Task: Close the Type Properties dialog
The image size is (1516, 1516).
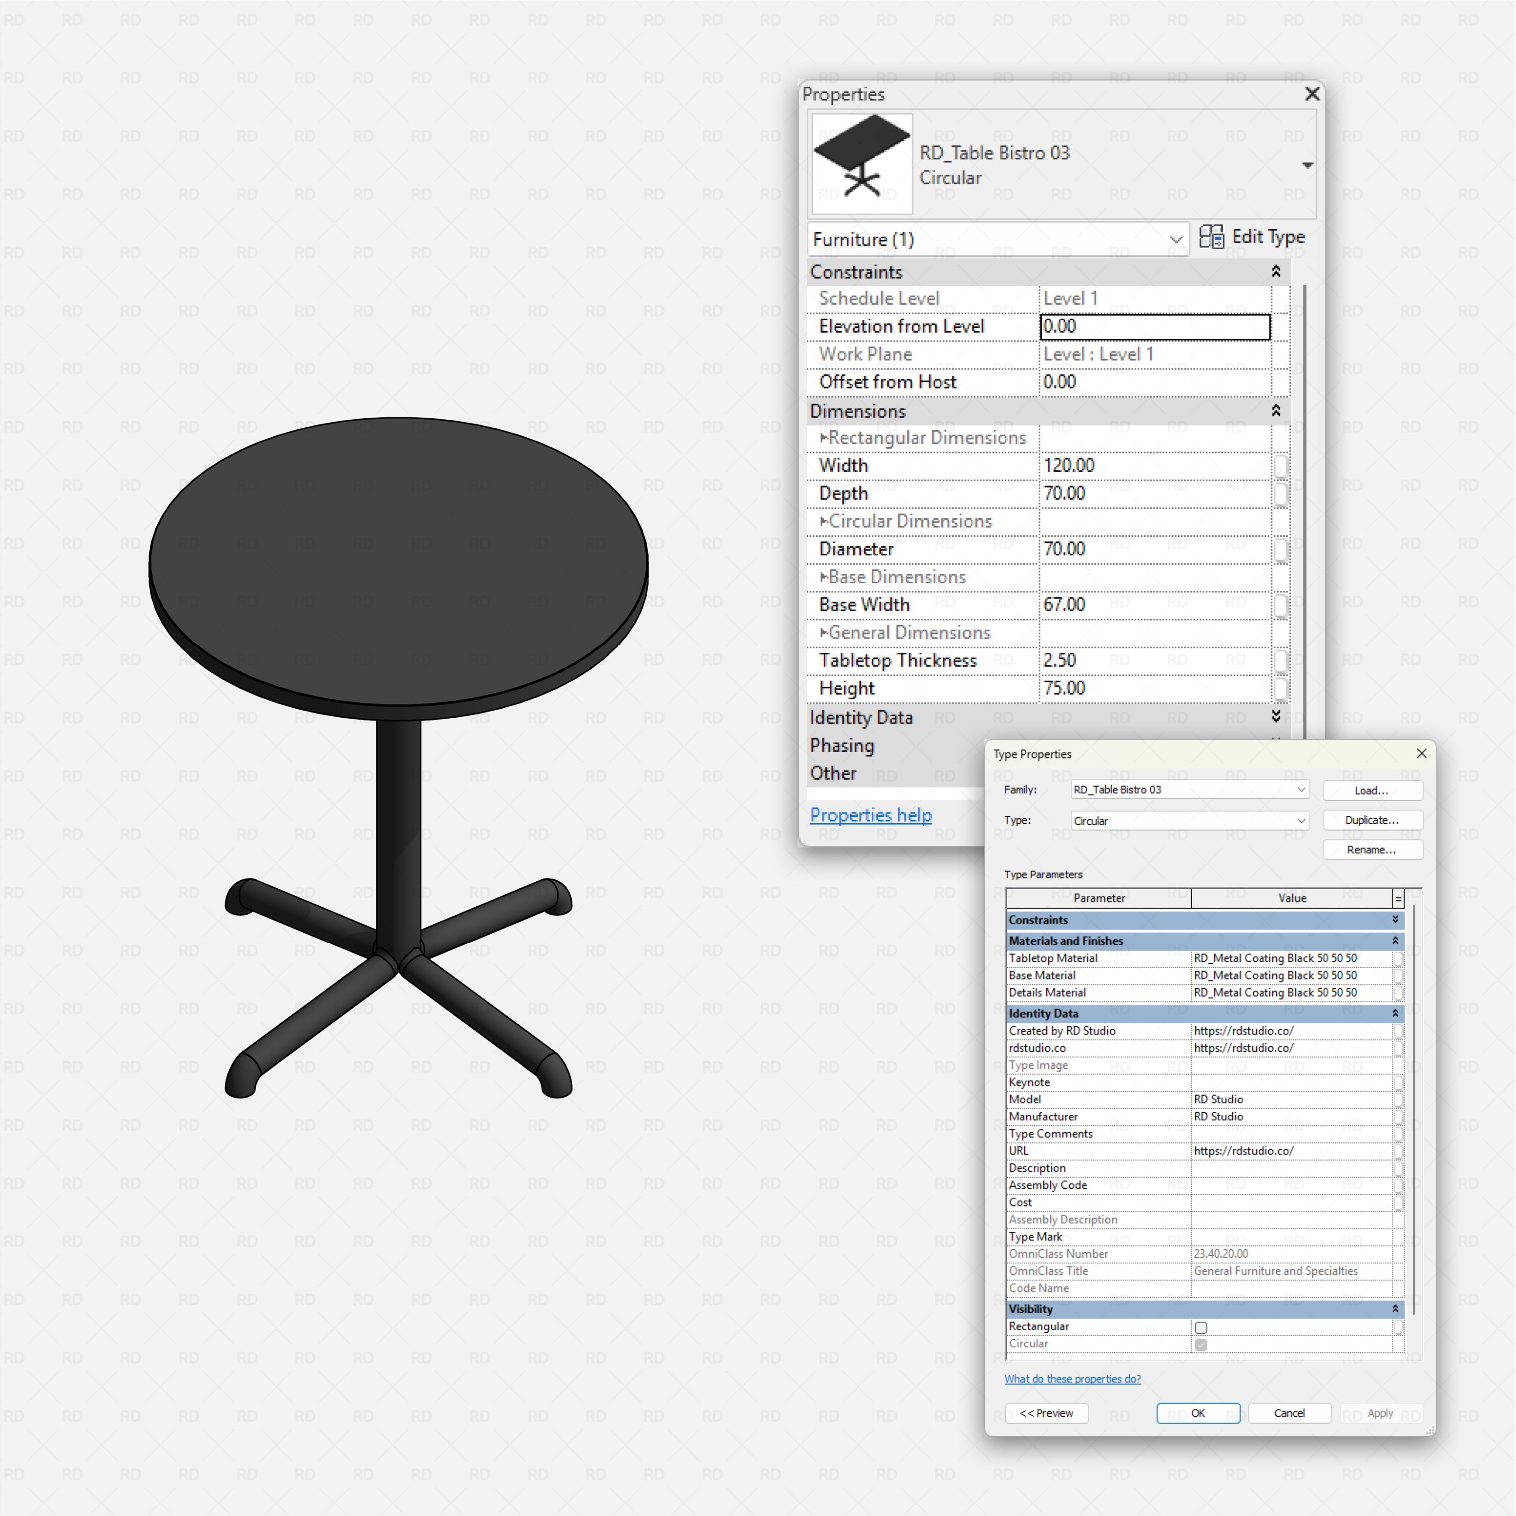Action: click(1421, 753)
